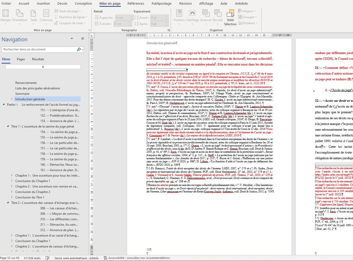This screenshot has height=261, width=353.
Task: Jump to top of headings list
Action: 43,67
